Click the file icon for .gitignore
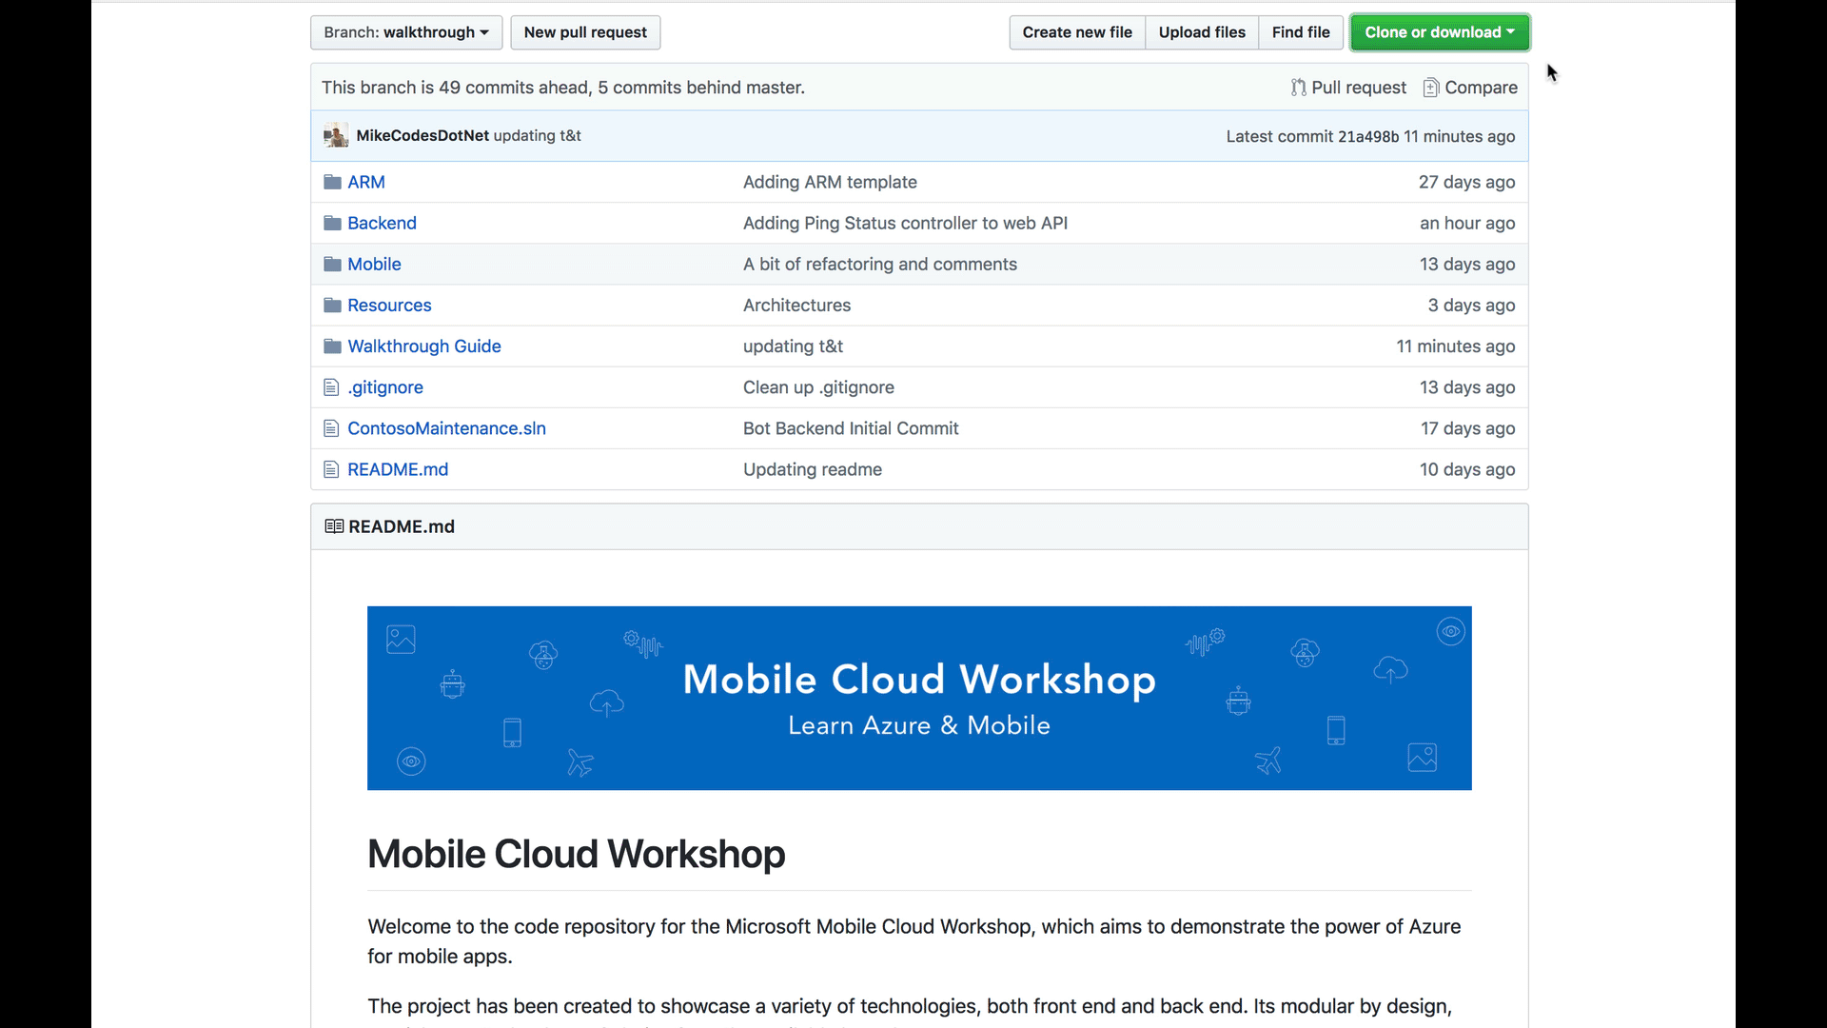1827x1028 pixels. (x=331, y=386)
